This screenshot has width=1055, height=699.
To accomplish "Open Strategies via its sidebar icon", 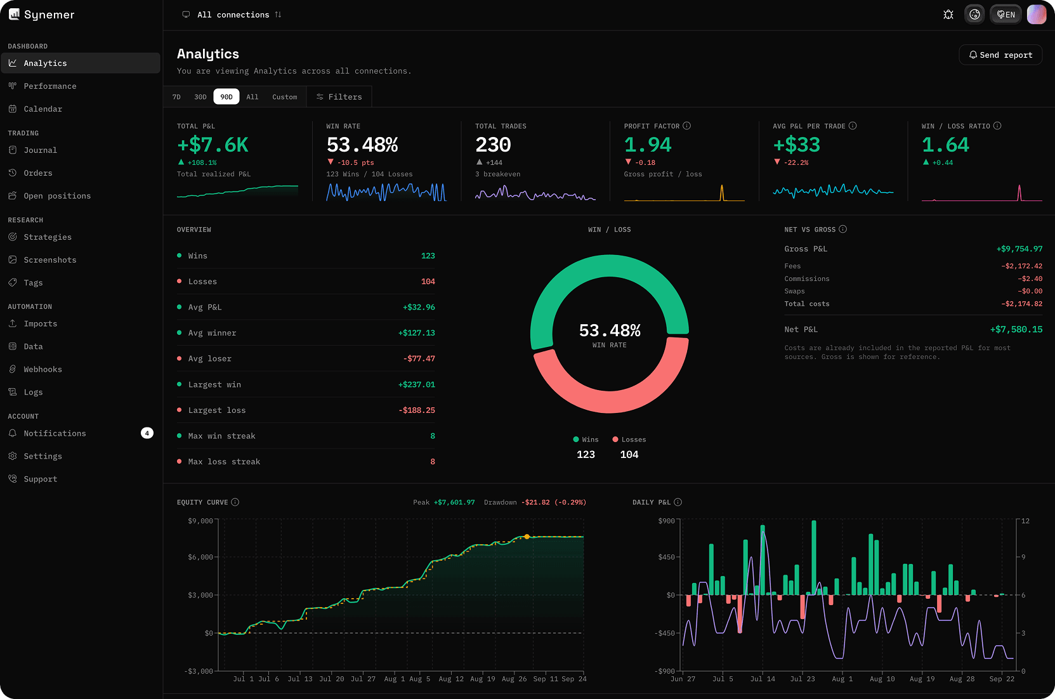I will click(13, 237).
